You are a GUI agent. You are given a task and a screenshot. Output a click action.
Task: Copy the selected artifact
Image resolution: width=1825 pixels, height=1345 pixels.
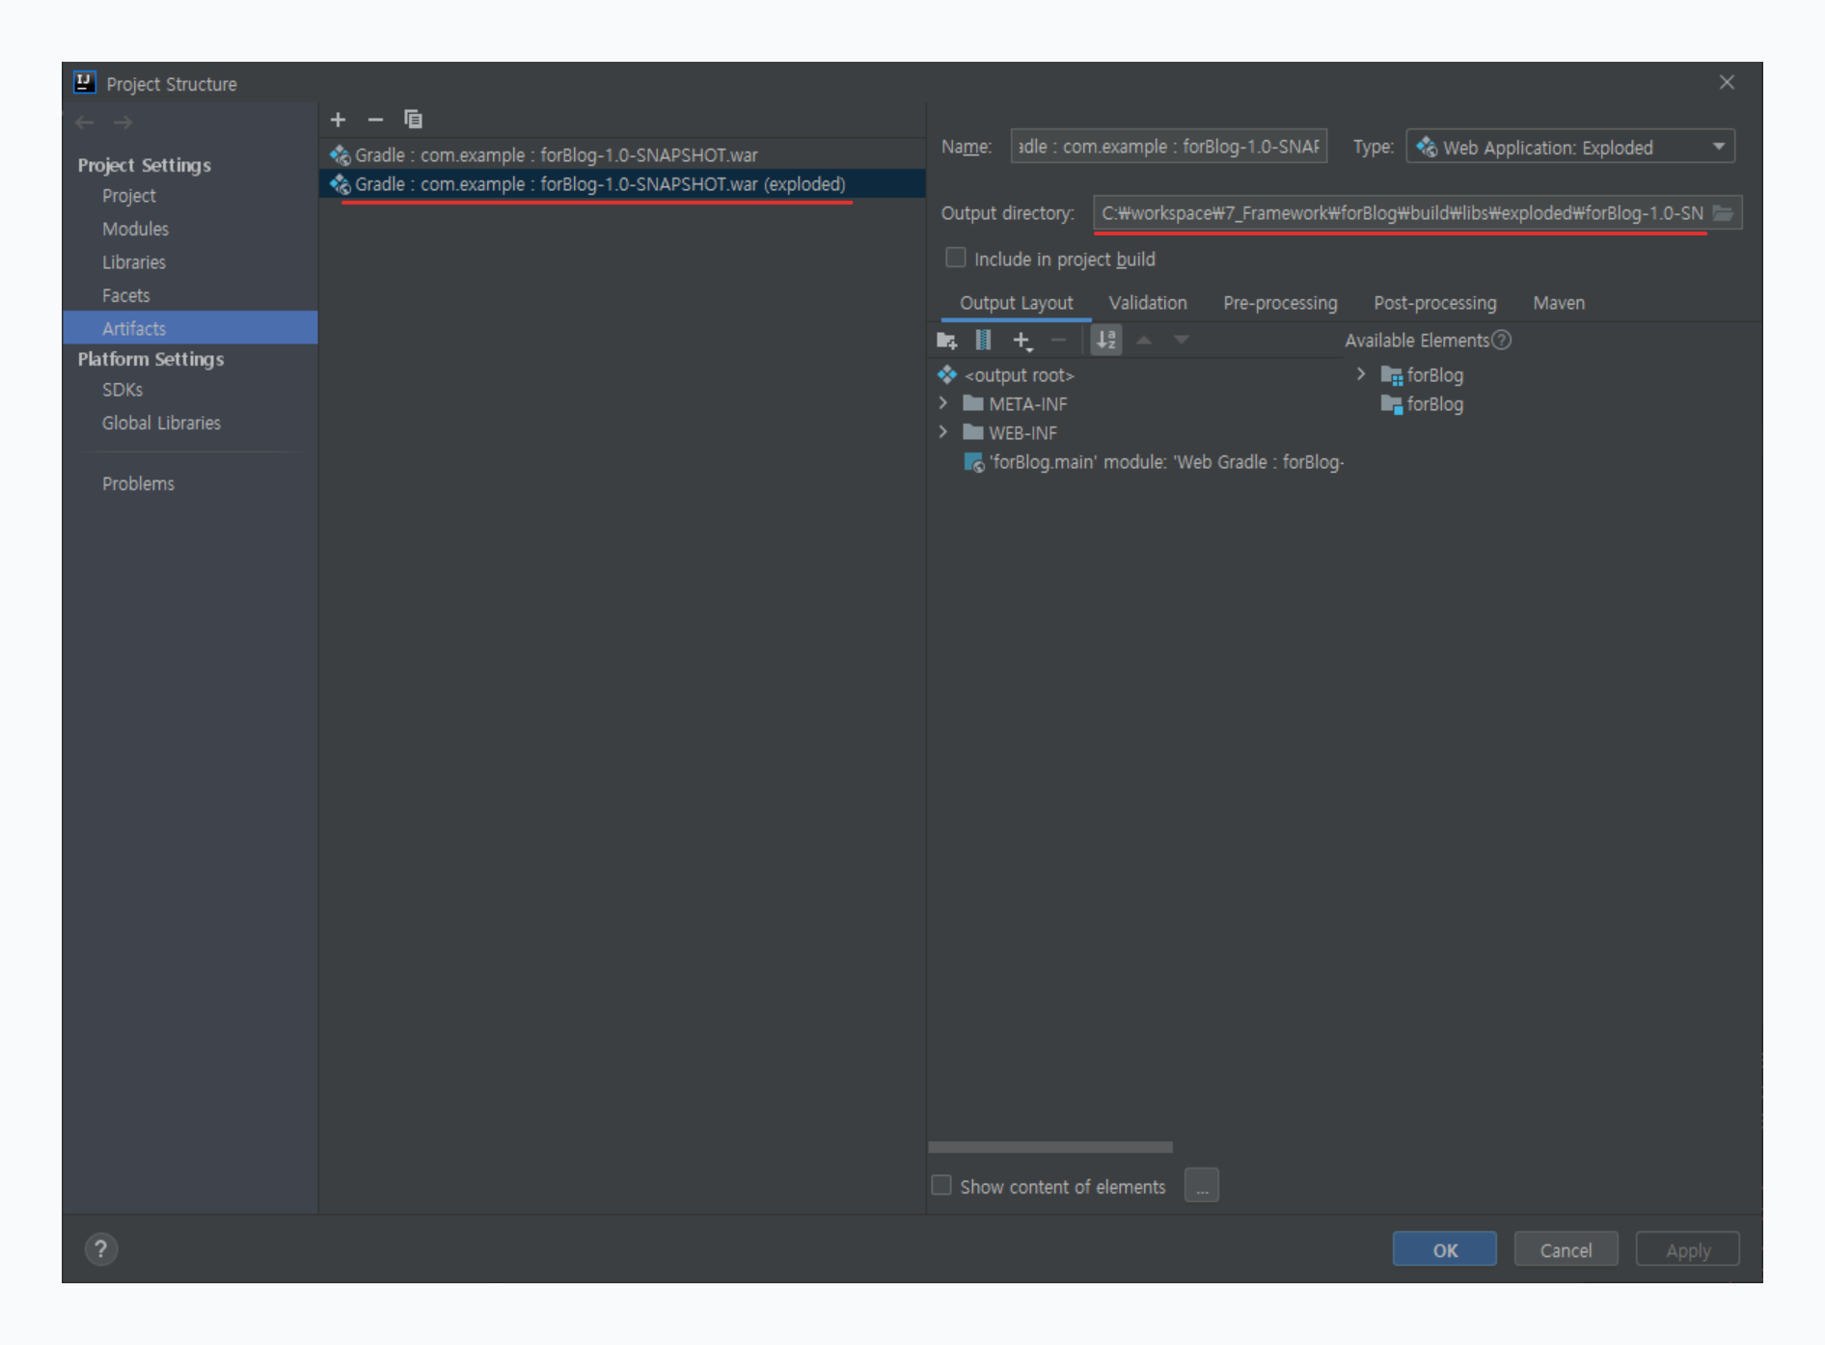pyautogui.click(x=413, y=120)
